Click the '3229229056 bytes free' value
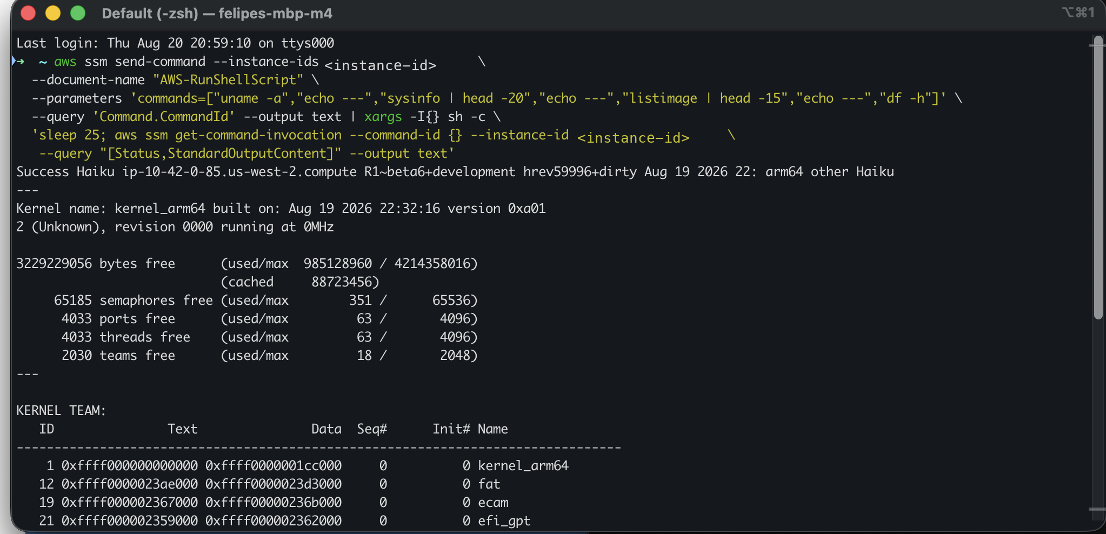The image size is (1106, 534). pyautogui.click(x=96, y=264)
